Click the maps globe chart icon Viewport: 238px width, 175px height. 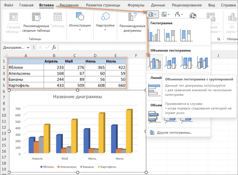[x=193, y=15]
